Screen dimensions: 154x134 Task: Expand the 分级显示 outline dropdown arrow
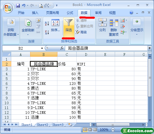pyautogui.click(x=137, y=34)
